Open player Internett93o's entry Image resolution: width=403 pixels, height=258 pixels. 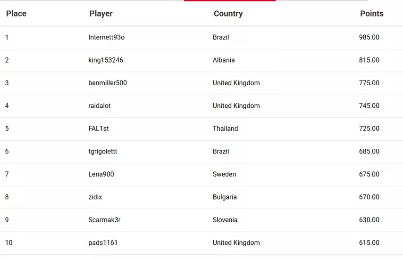(x=107, y=37)
